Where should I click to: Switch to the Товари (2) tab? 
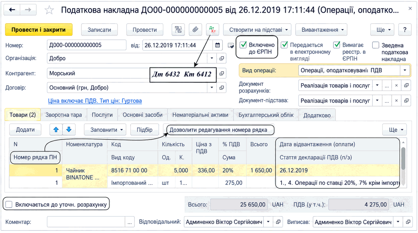(23, 115)
